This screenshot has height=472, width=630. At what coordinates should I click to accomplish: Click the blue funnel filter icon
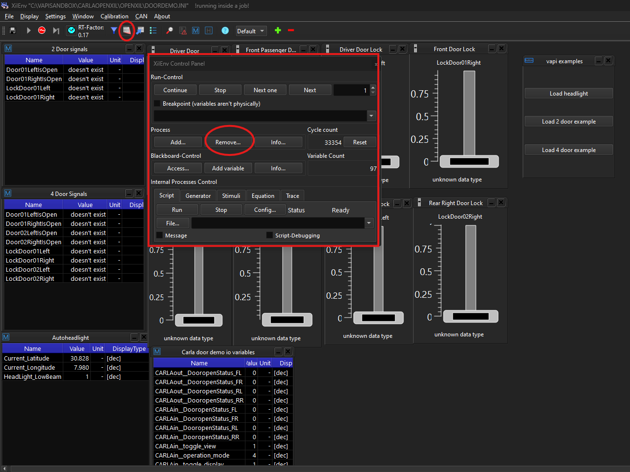114,30
